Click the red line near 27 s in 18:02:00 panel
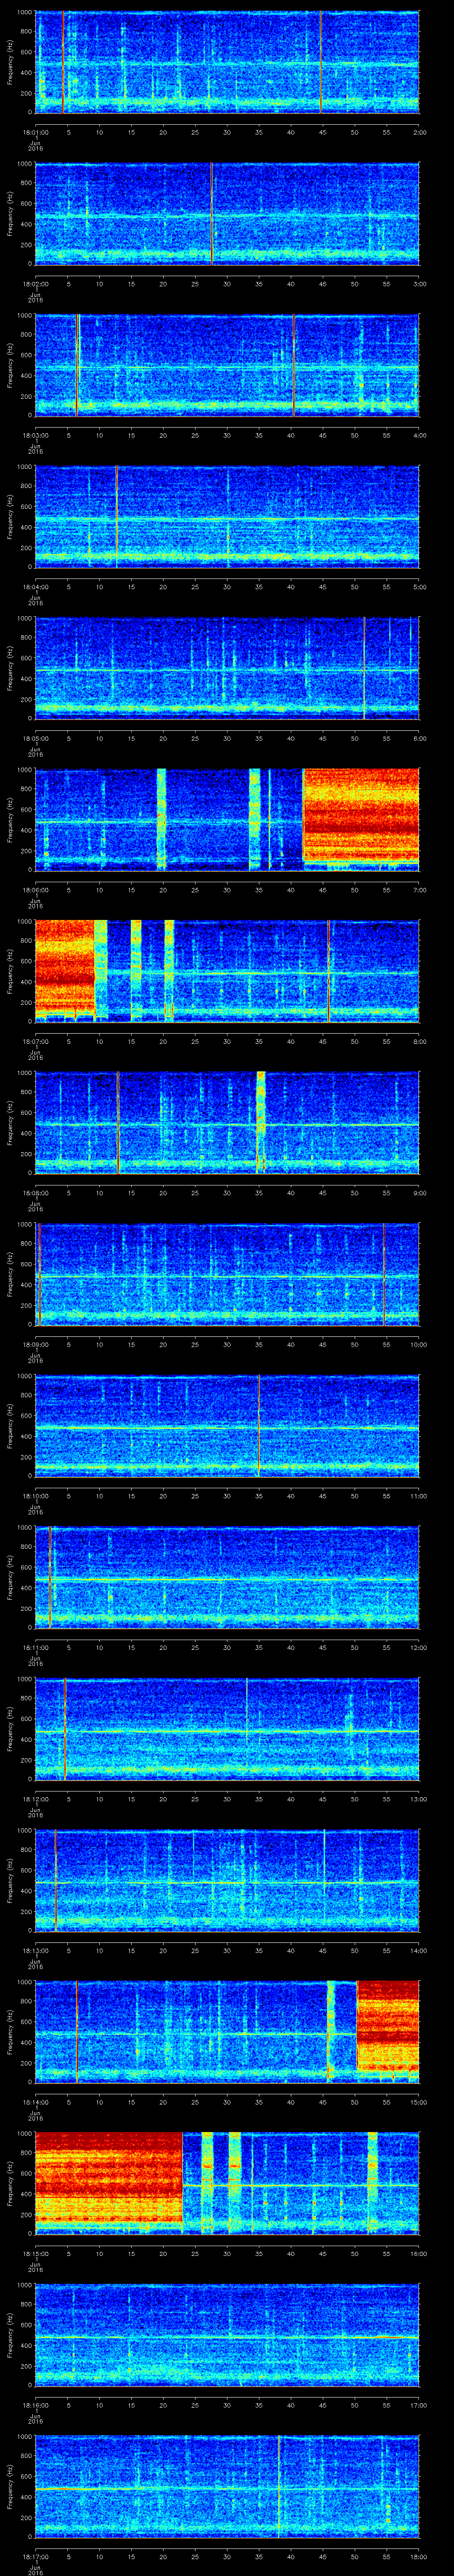 (212, 214)
